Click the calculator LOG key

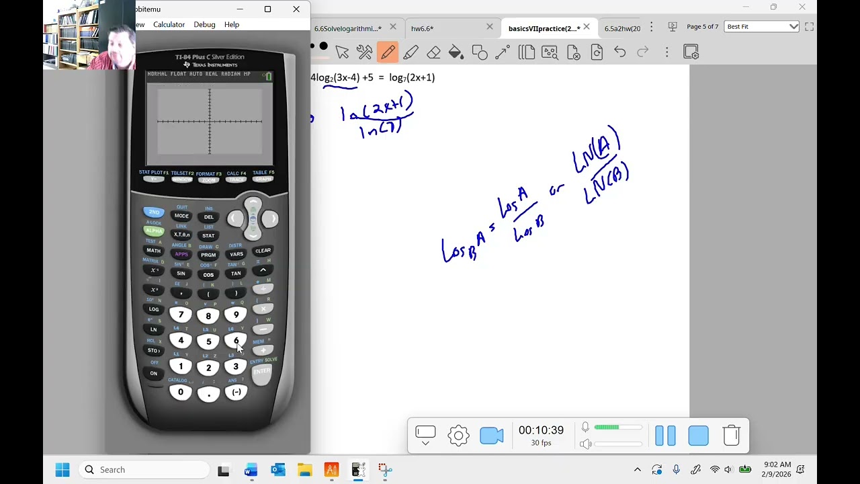154,309
